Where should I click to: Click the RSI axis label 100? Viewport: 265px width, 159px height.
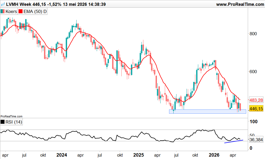pos(254,122)
